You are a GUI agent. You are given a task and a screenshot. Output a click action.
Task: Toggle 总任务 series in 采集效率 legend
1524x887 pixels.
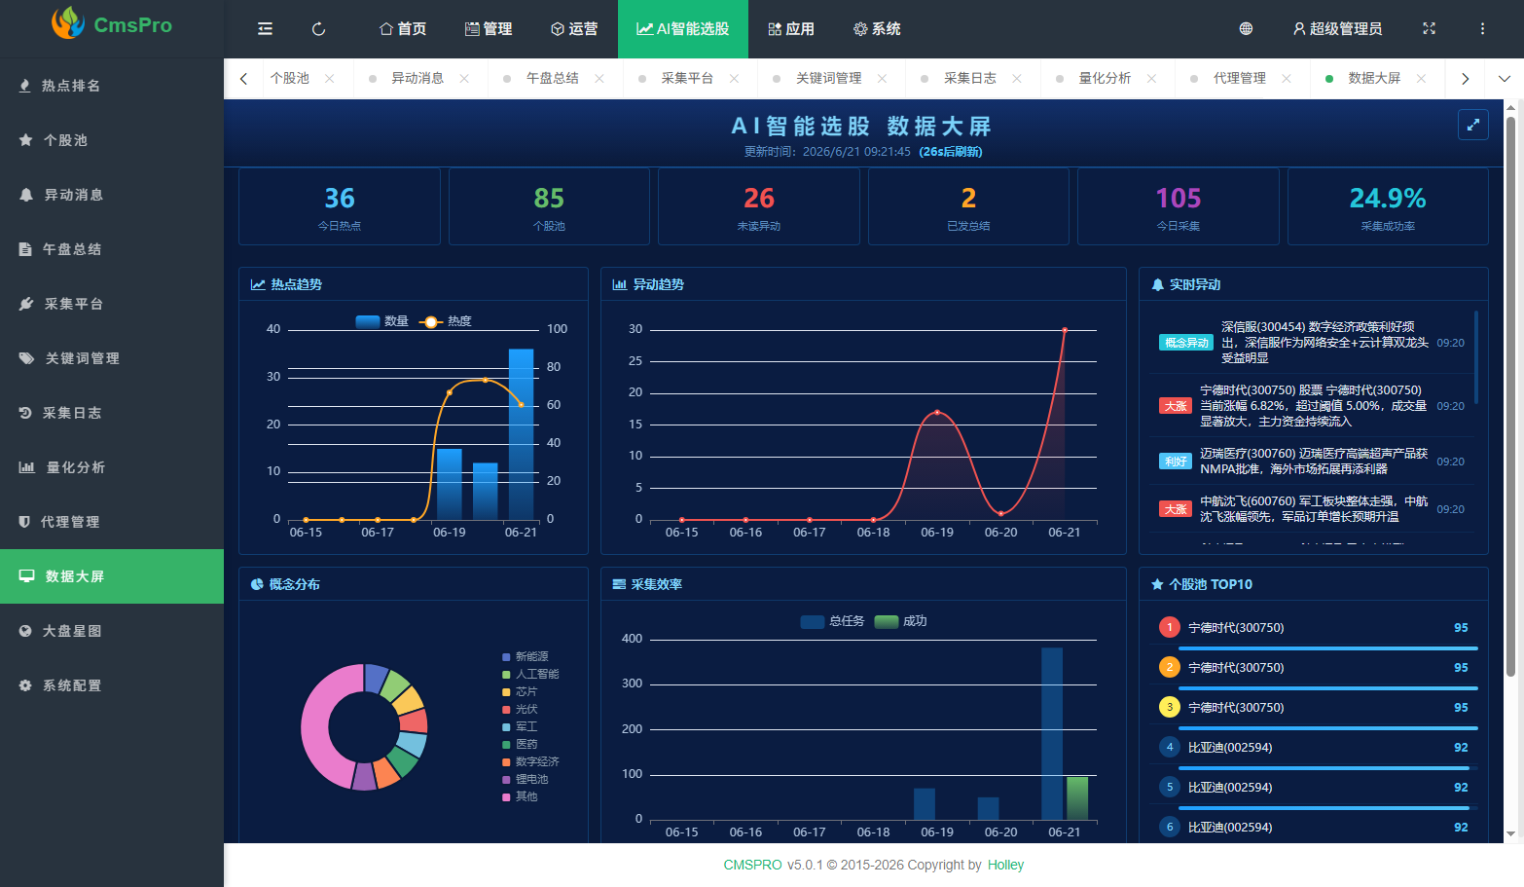point(832,621)
